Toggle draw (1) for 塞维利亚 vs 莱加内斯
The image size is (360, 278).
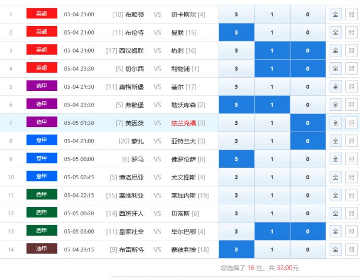coord(272,195)
